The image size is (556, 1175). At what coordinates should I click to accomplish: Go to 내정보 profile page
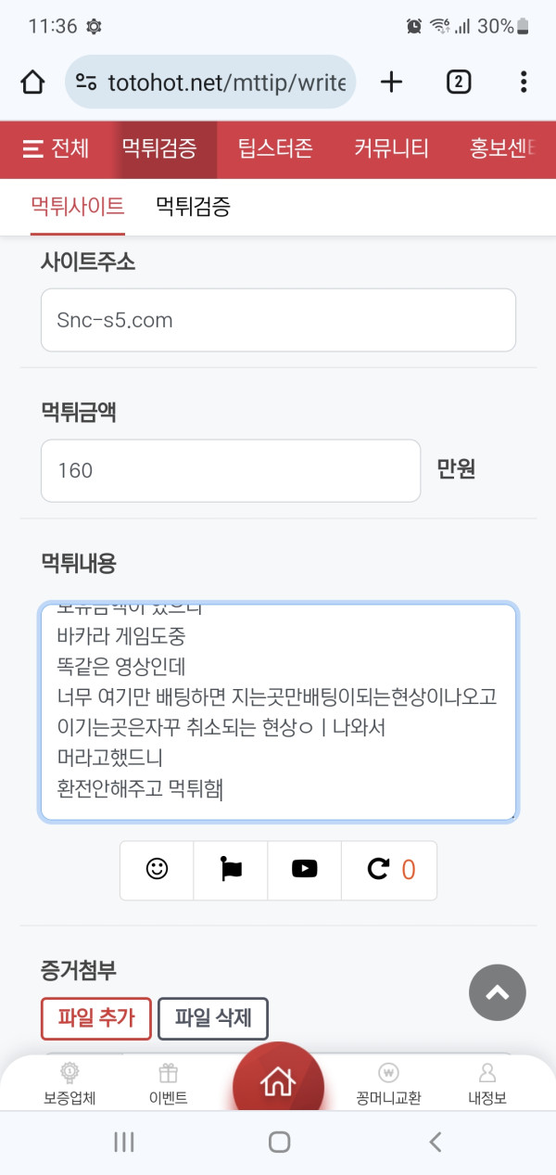486,1084
